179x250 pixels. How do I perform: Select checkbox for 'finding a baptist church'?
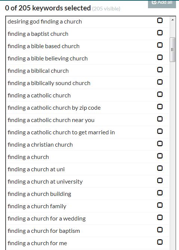(x=160, y=33)
